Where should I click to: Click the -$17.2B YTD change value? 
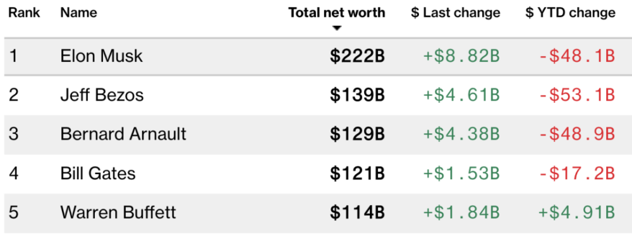[577, 174]
